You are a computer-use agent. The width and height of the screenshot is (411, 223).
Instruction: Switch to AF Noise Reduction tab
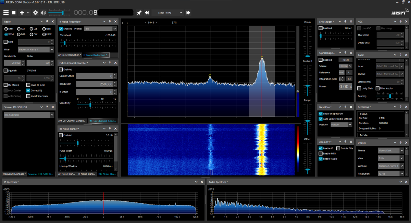(x=70, y=55)
